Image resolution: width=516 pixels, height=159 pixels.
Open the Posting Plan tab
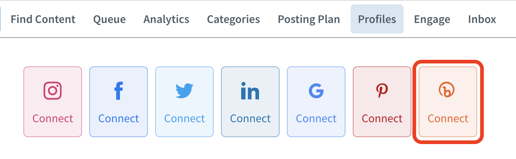click(309, 19)
